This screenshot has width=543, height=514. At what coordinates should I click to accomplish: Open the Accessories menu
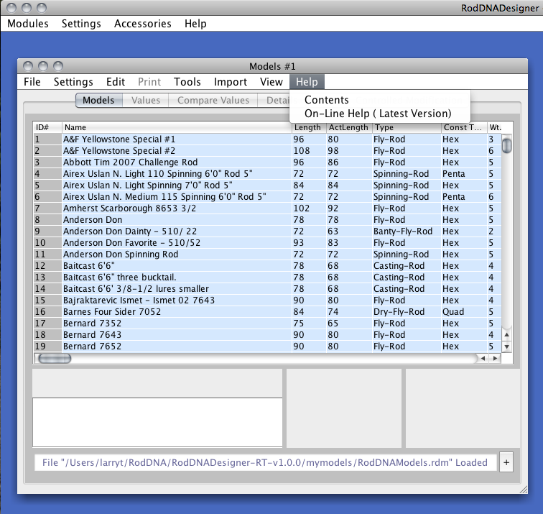point(143,24)
